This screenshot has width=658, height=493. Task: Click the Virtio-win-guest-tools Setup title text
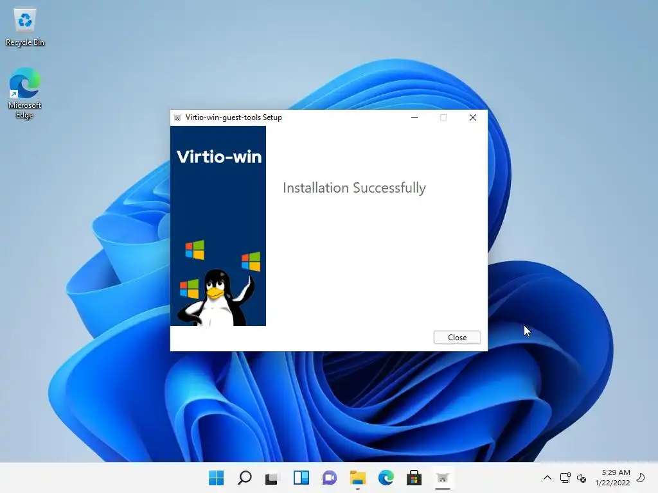(x=234, y=118)
